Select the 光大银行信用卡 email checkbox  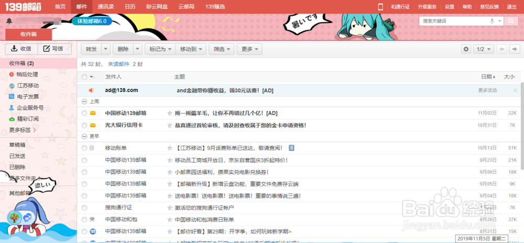tap(84, 125)
